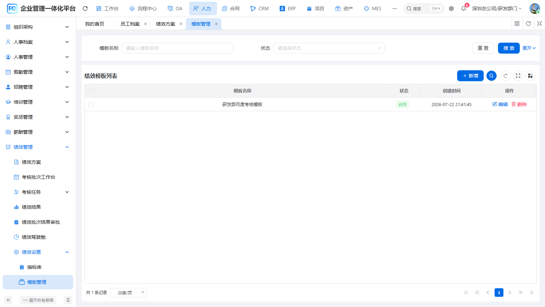
Task: Click the pin icon at the sidebar bottom
Action: (68, 300)
